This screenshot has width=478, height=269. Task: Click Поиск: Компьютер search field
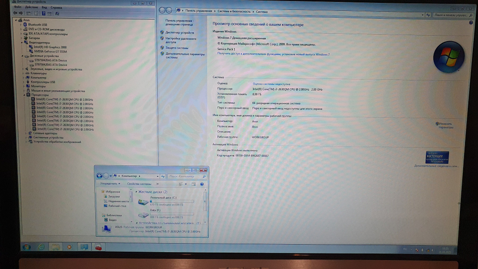point(186,176)
